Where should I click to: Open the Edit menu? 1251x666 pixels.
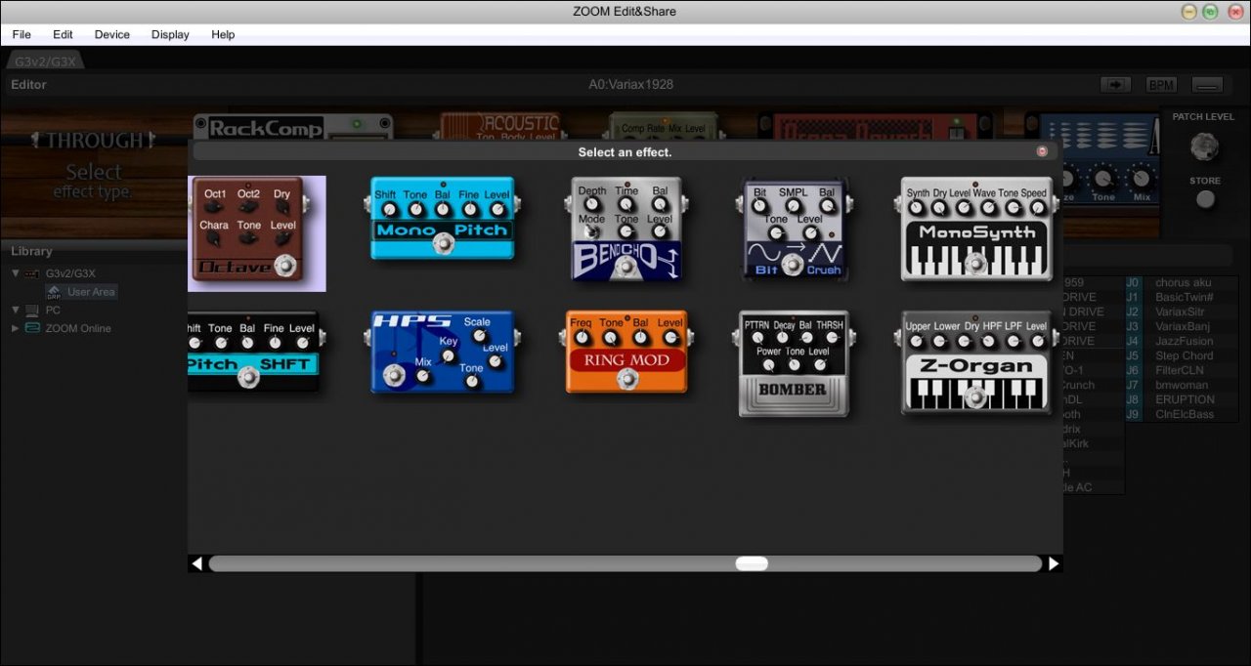63,34
